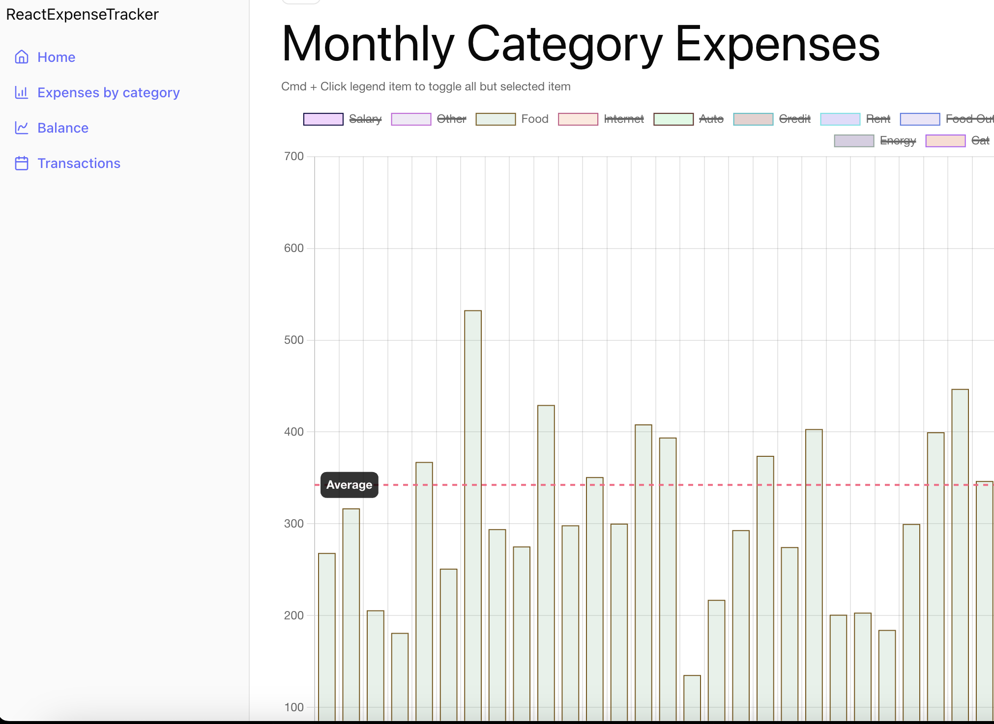
Task: Toggle the Other category back on
Action: [451, 119]
